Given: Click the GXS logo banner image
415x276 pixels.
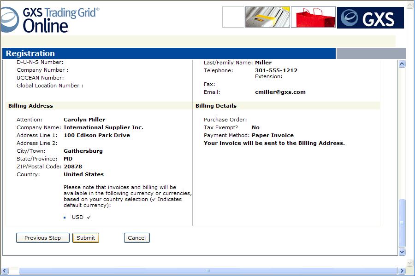Looking at the screenshot, I should (371, 17).
